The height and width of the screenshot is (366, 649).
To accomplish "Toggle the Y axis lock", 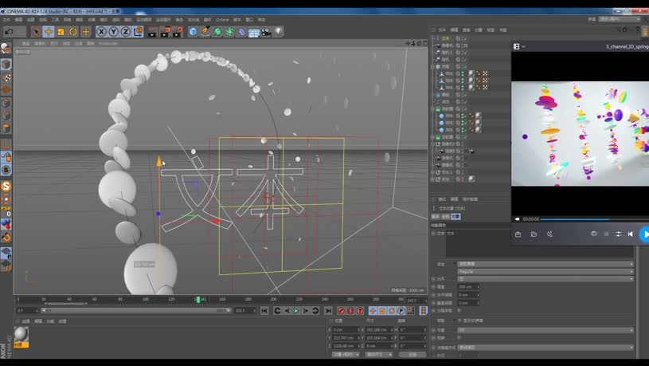I will point(113,32).
